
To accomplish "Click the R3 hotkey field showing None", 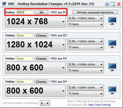I will tap(24, 59).
